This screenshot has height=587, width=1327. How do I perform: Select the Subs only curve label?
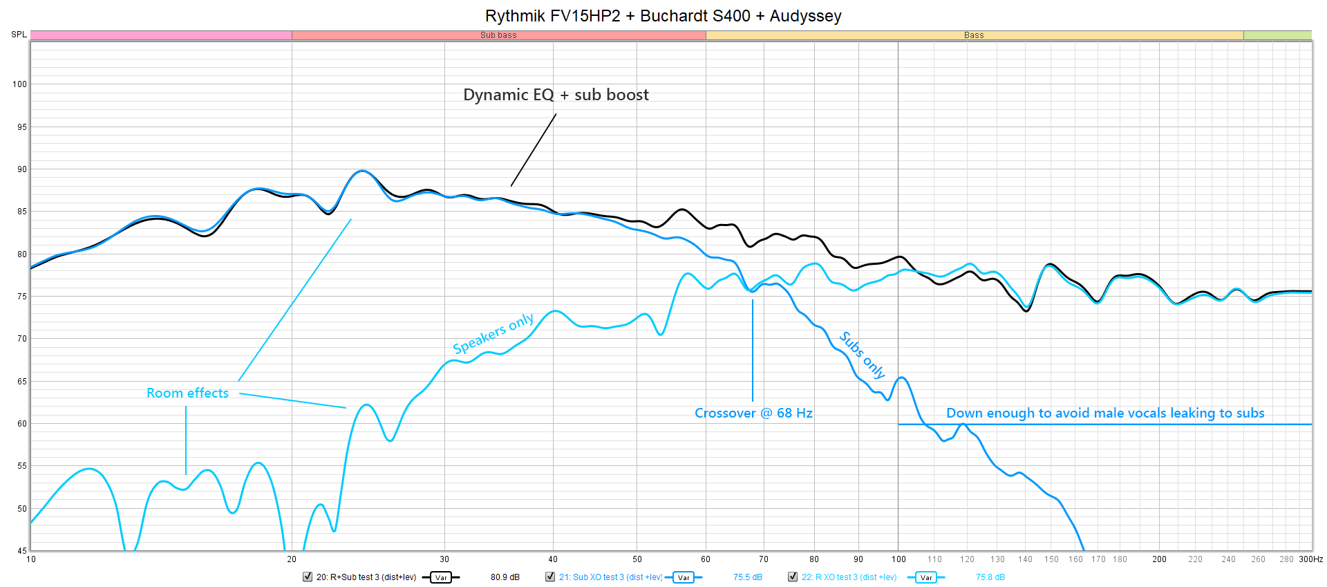click(863, 355)
